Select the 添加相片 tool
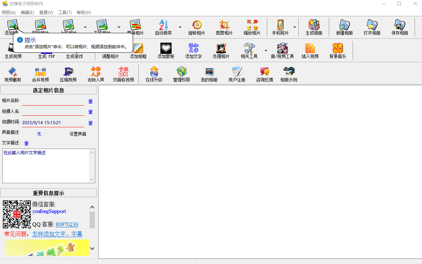The image size is (422, 264). [x=13, y=24]
